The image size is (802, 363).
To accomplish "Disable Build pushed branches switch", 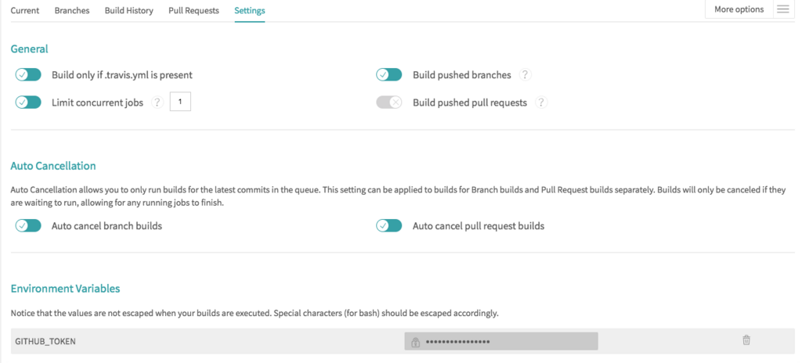I will pos(389,75).
